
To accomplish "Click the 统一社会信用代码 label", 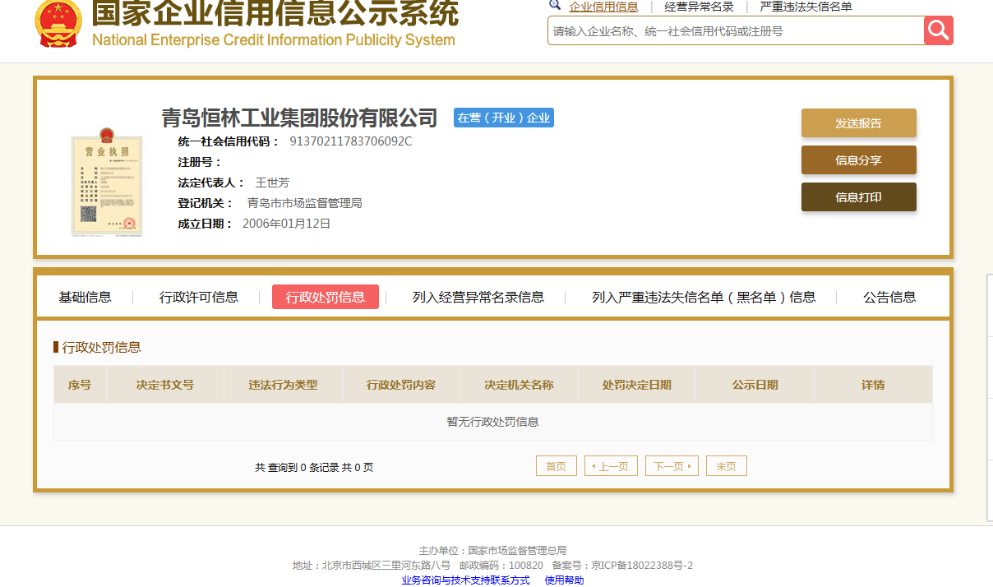I will coord(229,141).
